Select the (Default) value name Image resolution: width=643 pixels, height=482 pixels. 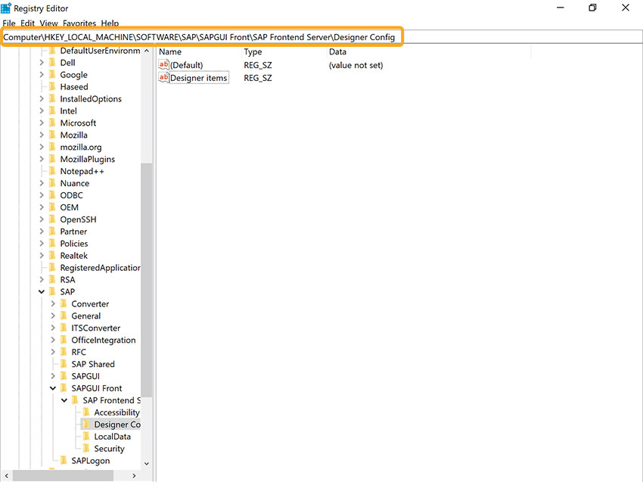point(187,65)
